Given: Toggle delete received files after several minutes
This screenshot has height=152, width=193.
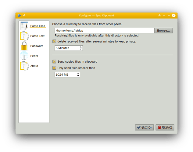Looking at the screenshot, I should click(x=55, y=41).
